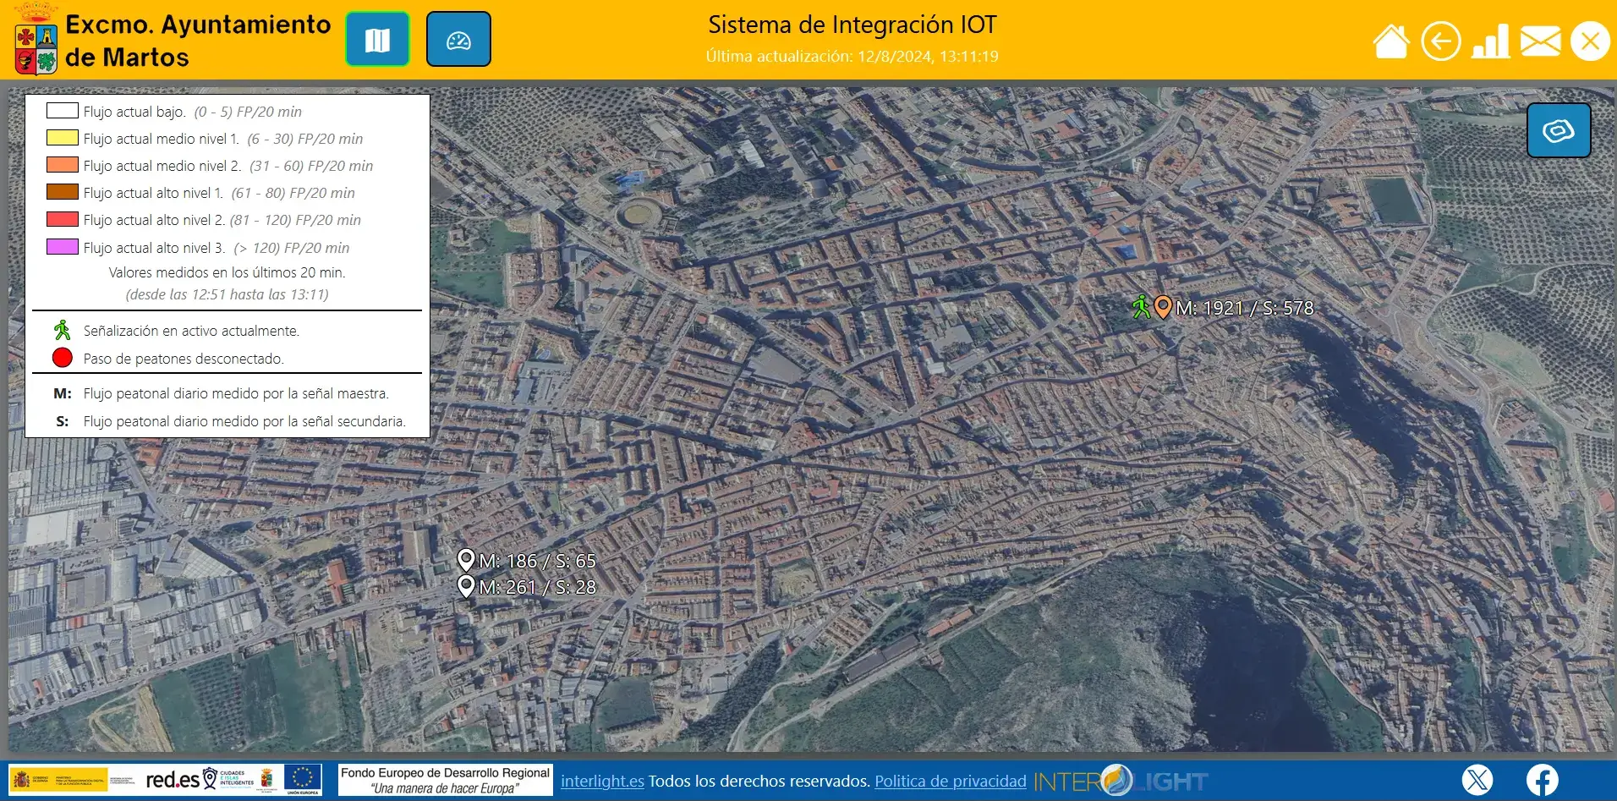The image size is (1617, 801).
Task: Click the European Union flag logo
Action: point(303,779)
